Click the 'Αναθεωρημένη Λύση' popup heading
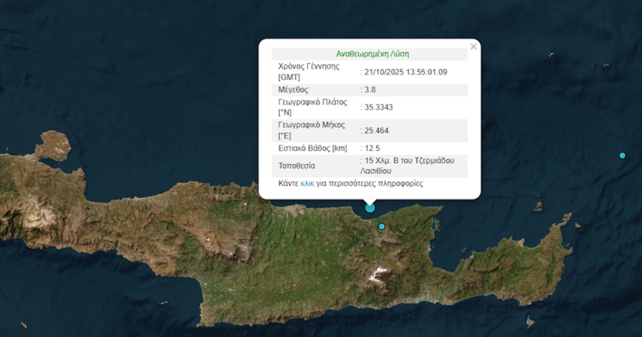The width and height of the screenshot is (642, 337). 372,54
